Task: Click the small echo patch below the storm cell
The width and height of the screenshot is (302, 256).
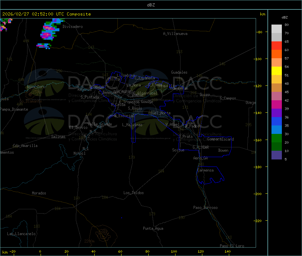Action: pyautogui.click(x=44, y=46)
